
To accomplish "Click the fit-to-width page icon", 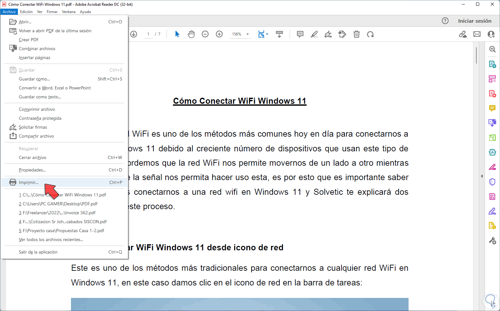I will (262, 34).
